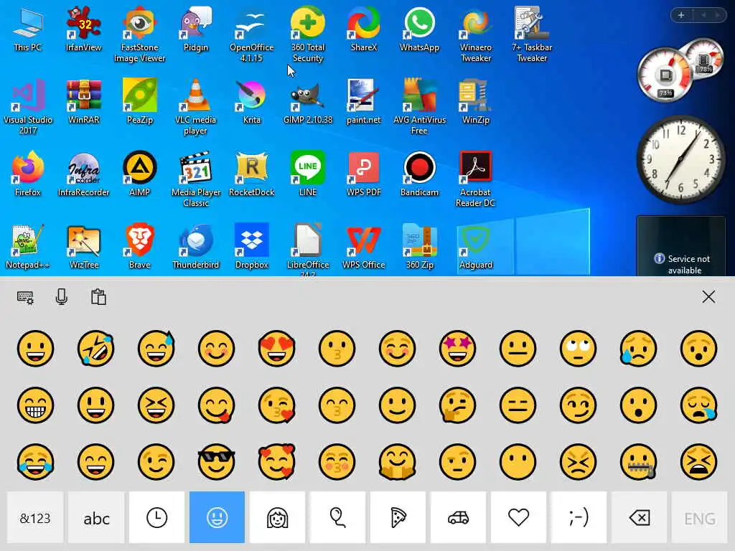Switch to abc letter keyboard

tap(97, 518)
